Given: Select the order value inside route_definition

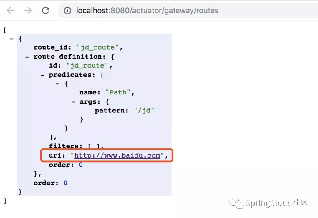Looking at the screenshot, I should click(x=81, y=165).
